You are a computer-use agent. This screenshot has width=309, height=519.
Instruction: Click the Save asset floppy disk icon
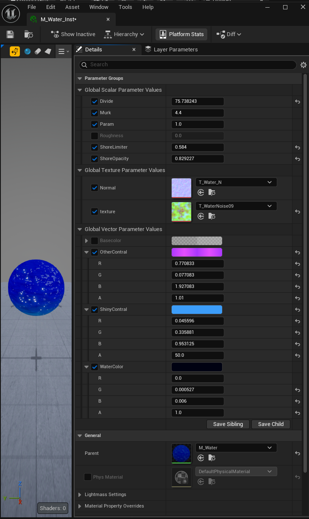pyautogui.click(x=10, y=34)
